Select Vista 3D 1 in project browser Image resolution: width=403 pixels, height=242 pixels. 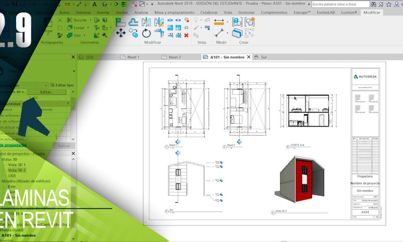[x=17, y=165]
